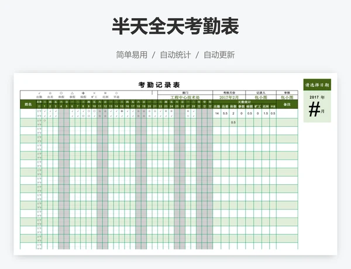Click the ✓ 出勤 symbol in the legend
The width and height of the screenshot is (351, 269).
[39, 93]
